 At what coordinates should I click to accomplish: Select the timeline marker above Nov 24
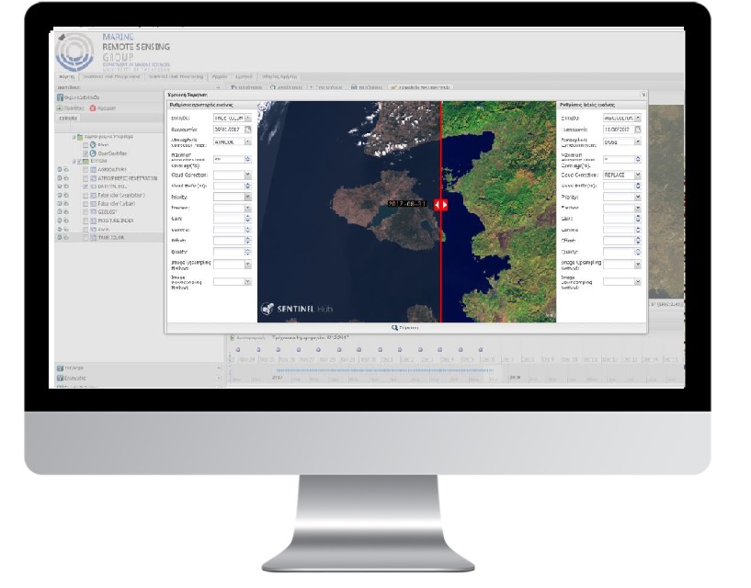tap(238, 350)
